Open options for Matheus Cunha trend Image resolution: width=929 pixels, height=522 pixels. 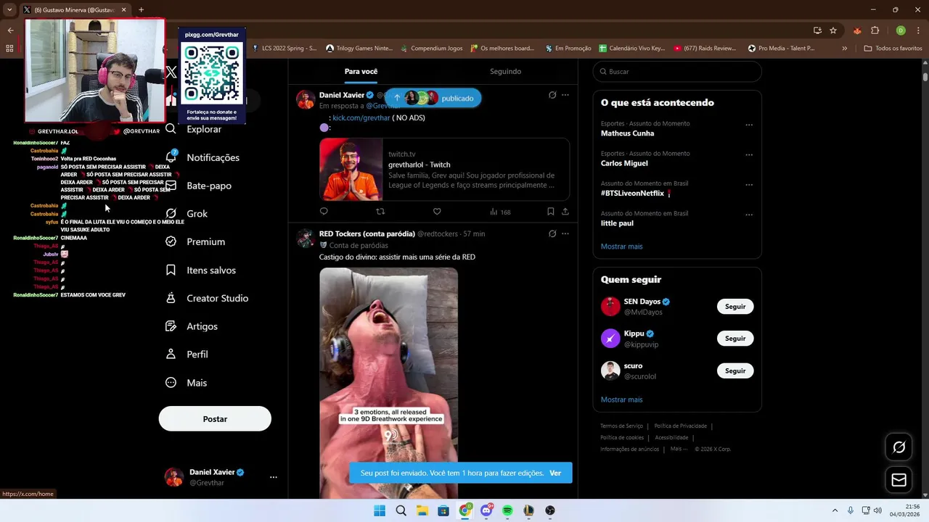(749, 125)
